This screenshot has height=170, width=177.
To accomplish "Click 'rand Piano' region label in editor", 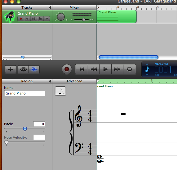I will pos(105,86).
